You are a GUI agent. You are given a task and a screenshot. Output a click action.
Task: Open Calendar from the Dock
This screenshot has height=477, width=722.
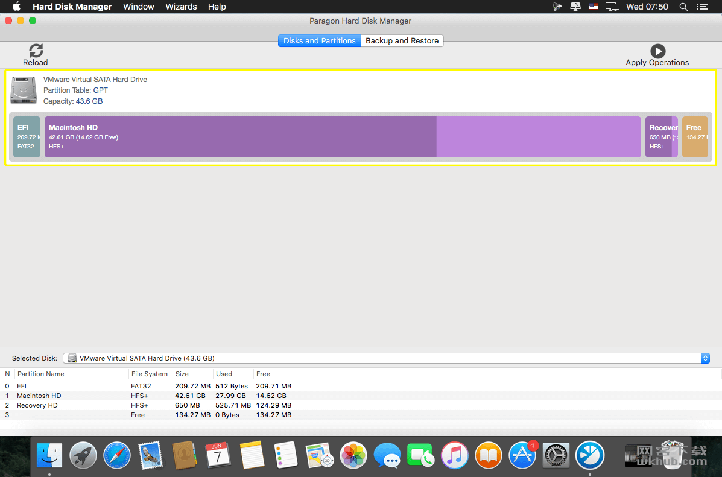(218, 456)
